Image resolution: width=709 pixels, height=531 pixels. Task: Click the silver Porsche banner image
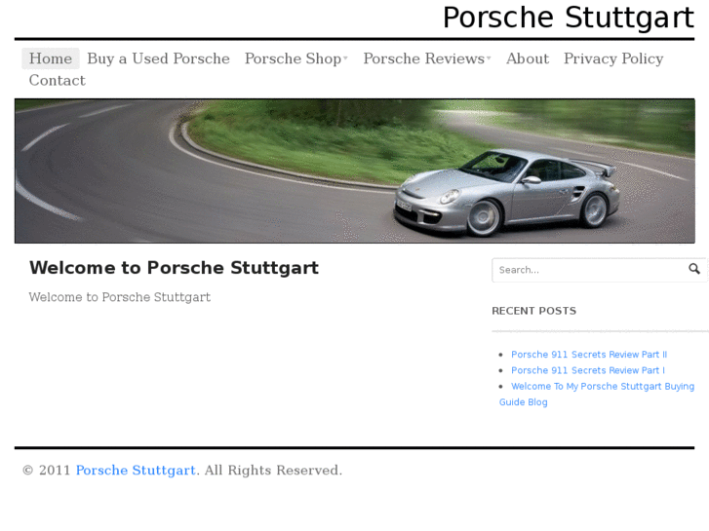pyautogui.click(x=355, y=171)
